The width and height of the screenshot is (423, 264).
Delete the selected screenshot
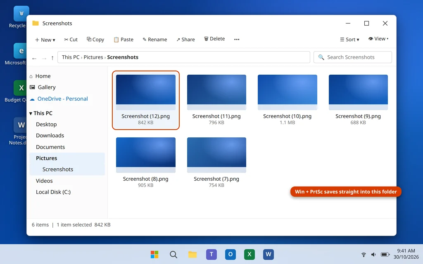click(214, 39)
